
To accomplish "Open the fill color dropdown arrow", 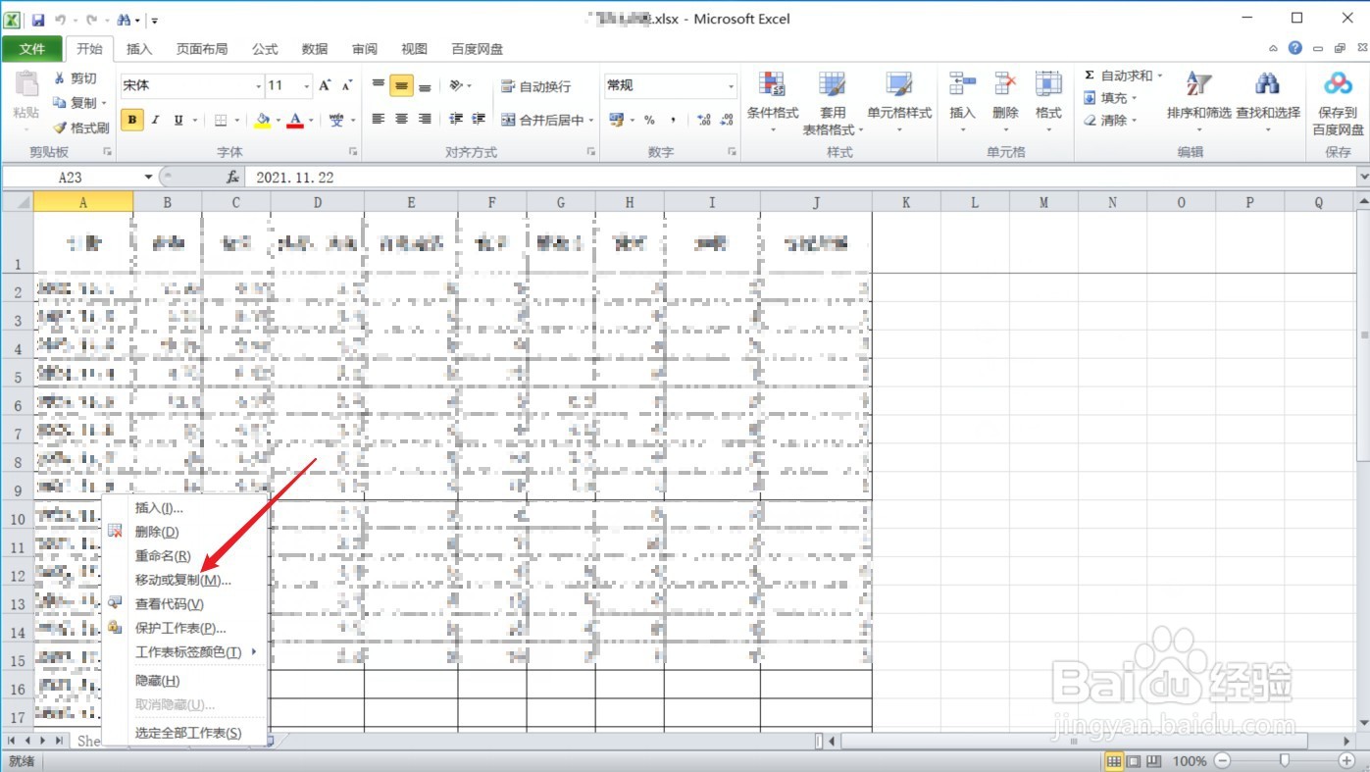I will [278, 121].
